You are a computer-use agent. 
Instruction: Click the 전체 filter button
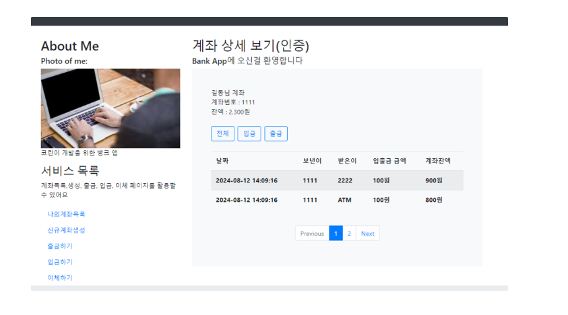click(x=222, y=133)
